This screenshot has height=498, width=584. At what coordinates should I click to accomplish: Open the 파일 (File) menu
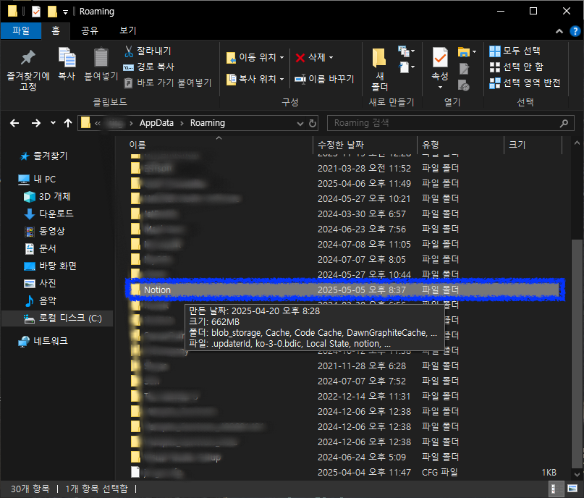coord(22,30)
